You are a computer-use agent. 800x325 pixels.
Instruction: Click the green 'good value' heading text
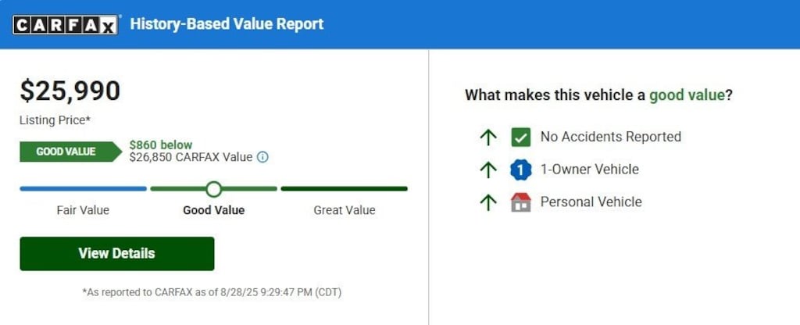click(686, 95)
